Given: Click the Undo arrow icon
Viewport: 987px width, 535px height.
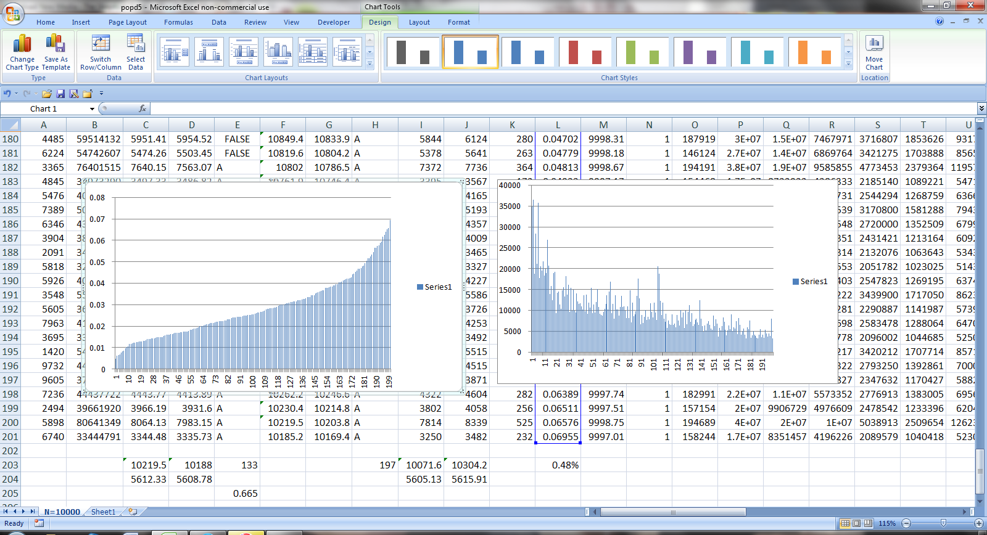Looking at the screenshot, I should click(x=7, y=94).
